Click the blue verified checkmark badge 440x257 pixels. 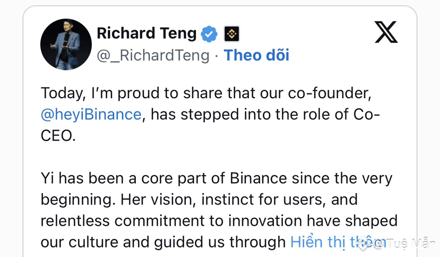pos(210,34)
